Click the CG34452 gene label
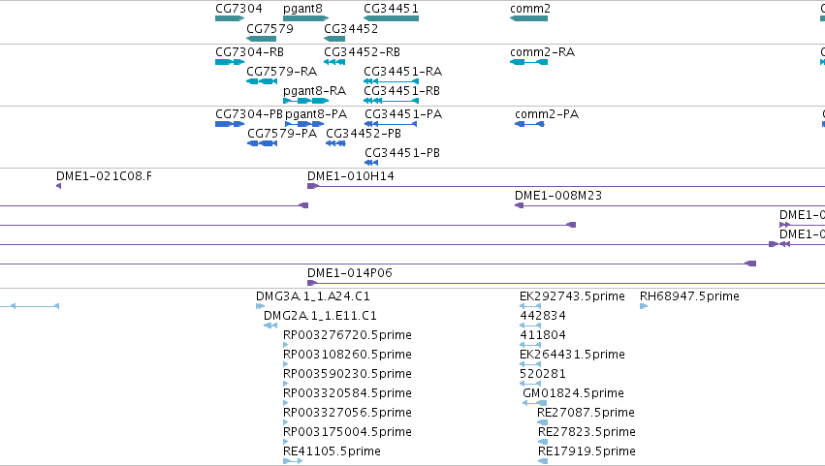The width and height of the screenshot is (825, 466). (x=351, y=28)
